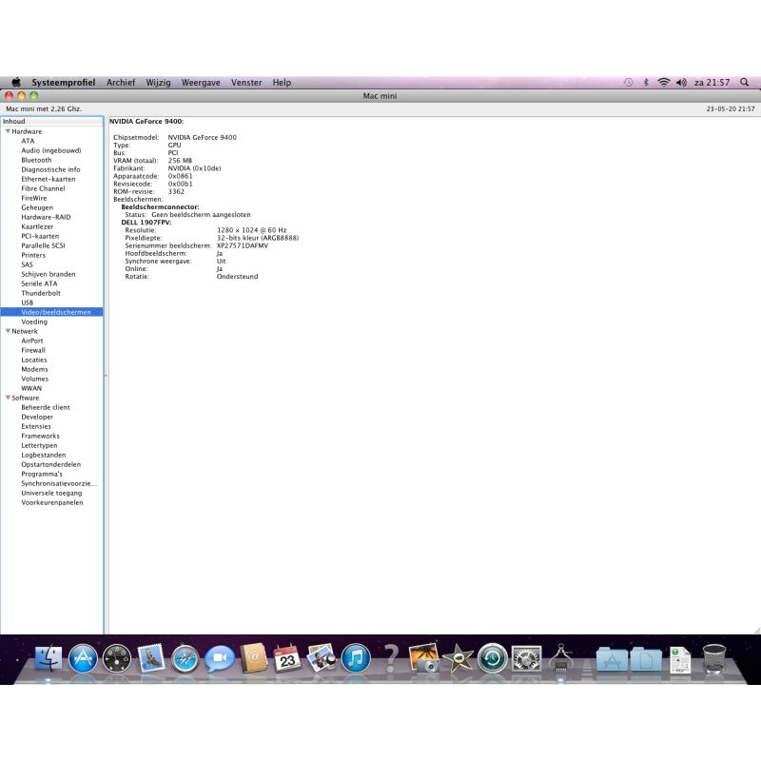The height and width of the screenshot is (761, 761).
Task: Open Dashboard from the dock
Action: click(117, 658)
